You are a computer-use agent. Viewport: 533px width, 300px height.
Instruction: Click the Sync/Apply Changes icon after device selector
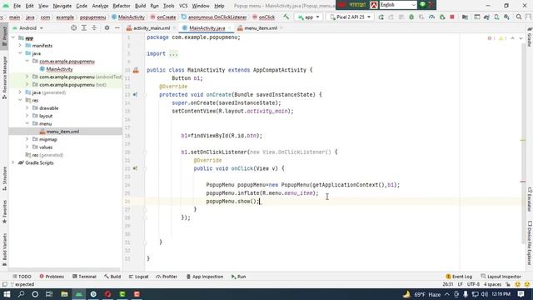point(381,17)
